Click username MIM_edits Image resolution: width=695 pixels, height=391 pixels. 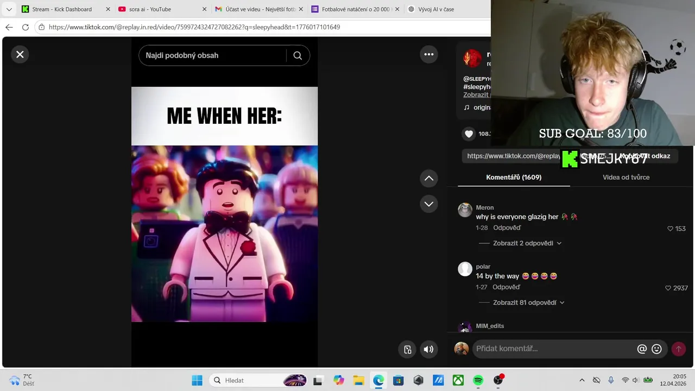click(x=490, y=326)
